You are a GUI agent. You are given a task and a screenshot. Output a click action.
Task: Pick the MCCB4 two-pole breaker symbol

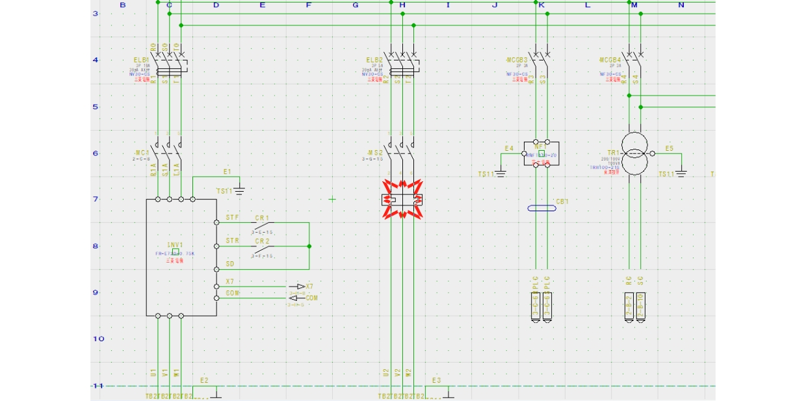(x=634, y=61)
